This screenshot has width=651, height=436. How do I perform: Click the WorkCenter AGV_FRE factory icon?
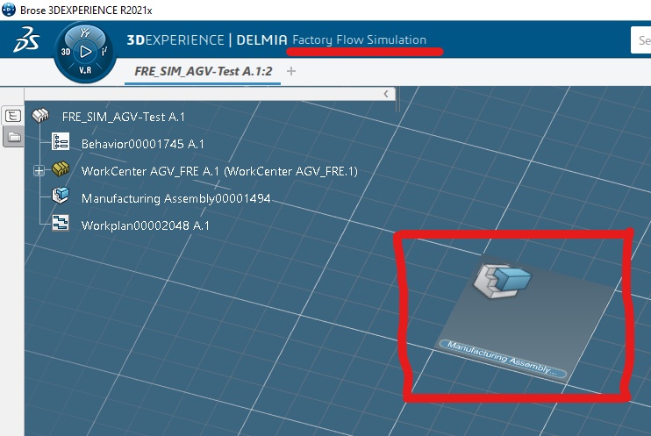pyautogui.click(x=61, y=169)
